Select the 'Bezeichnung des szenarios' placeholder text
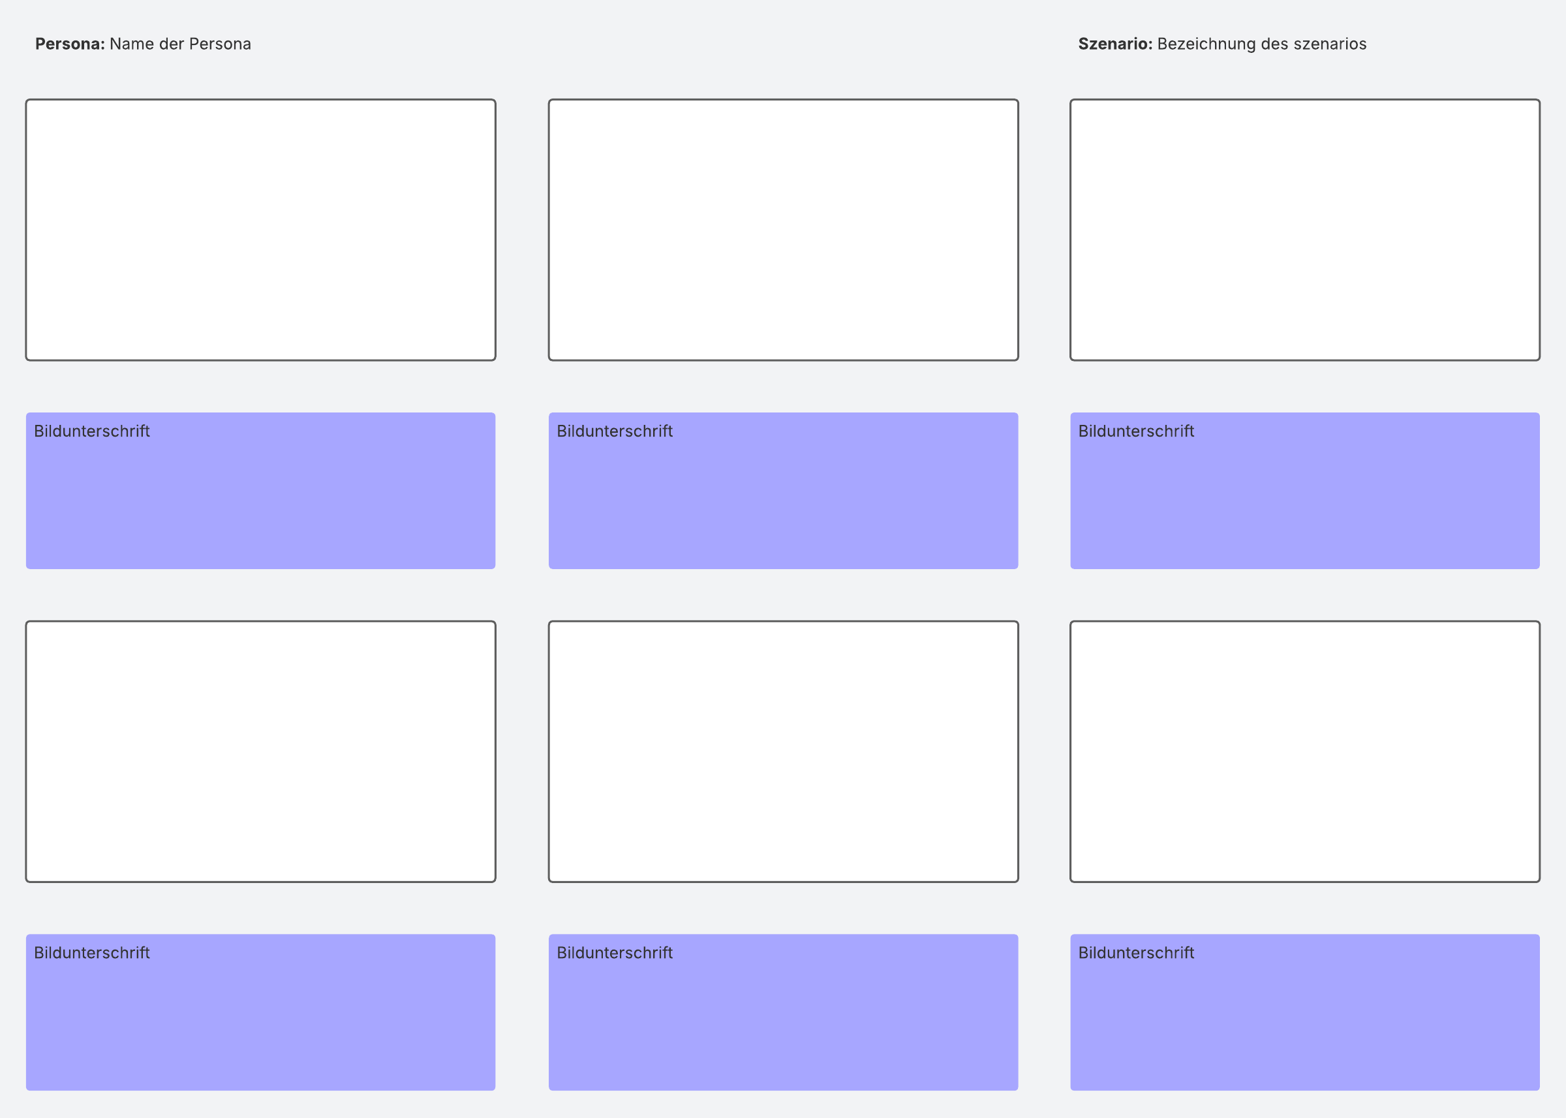Screen dimensions: 1566x1118 click(x=1261, y=44)
